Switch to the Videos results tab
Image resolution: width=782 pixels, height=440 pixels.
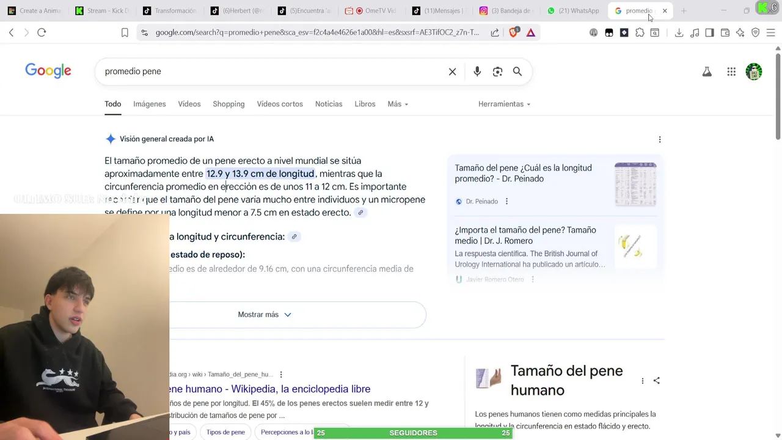(x=189, y=104)
